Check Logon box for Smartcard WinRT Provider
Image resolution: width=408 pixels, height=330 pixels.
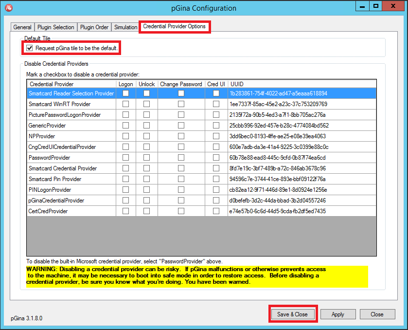[x=126, y=104]
